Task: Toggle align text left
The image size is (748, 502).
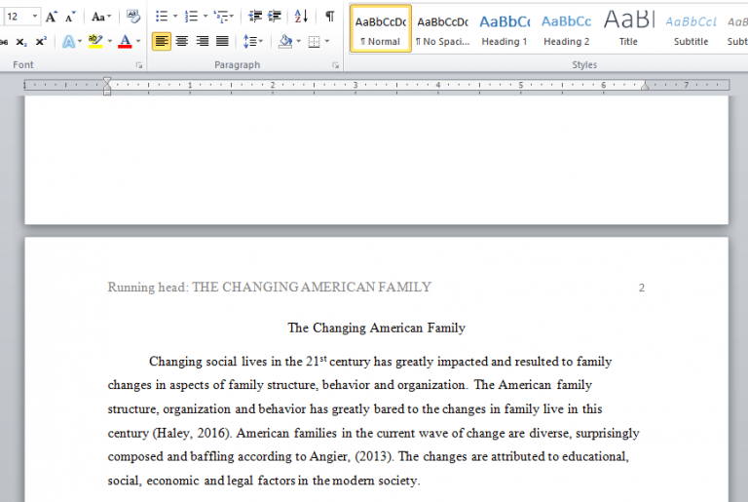Action: coord(161,42)
